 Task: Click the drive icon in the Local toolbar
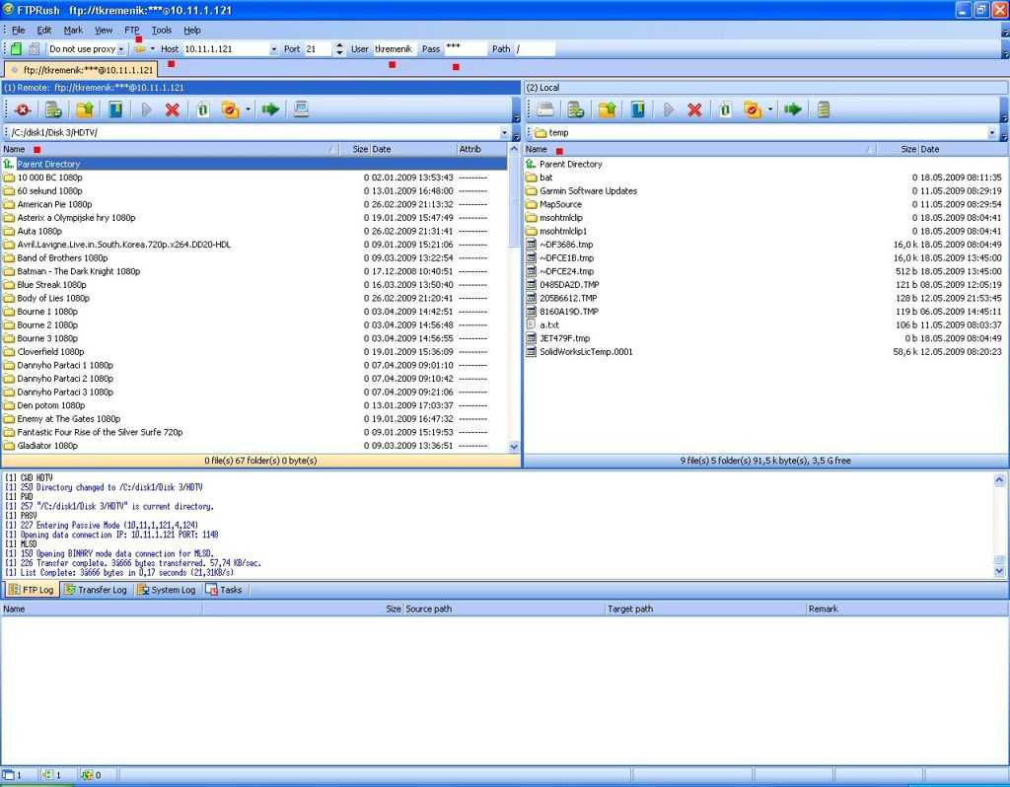544,110
